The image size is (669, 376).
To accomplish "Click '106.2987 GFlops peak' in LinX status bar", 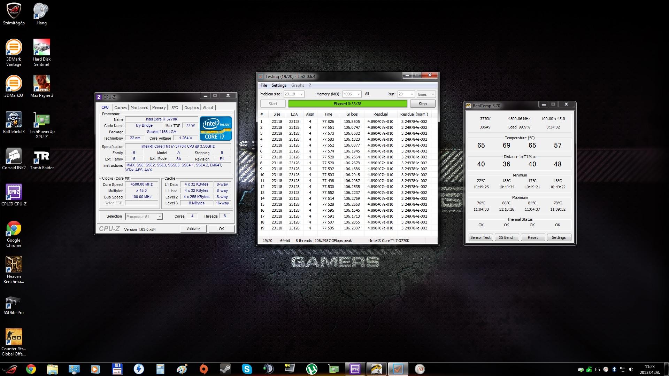I will [x=333, y=241].
